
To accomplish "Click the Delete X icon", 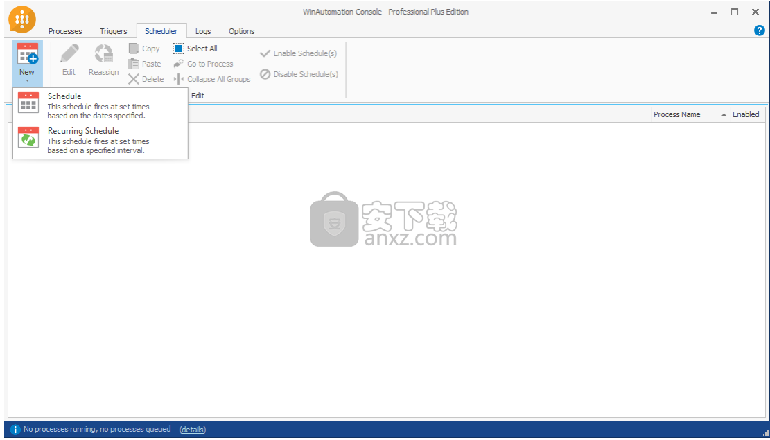I will tap(134, 78).
